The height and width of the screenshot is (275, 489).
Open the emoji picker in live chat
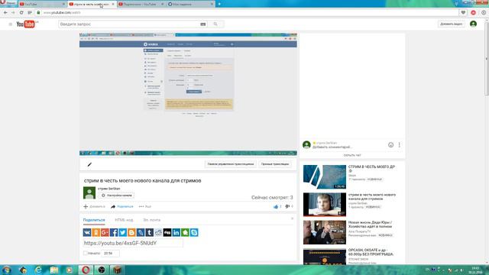click(x=390, y=144)
